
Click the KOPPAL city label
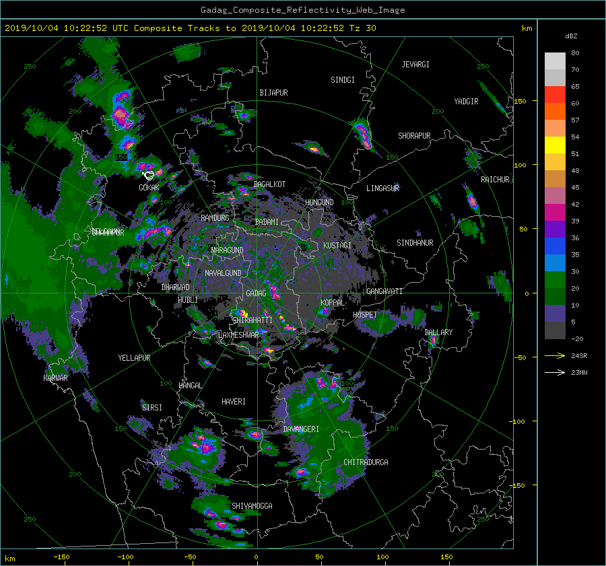333,303
